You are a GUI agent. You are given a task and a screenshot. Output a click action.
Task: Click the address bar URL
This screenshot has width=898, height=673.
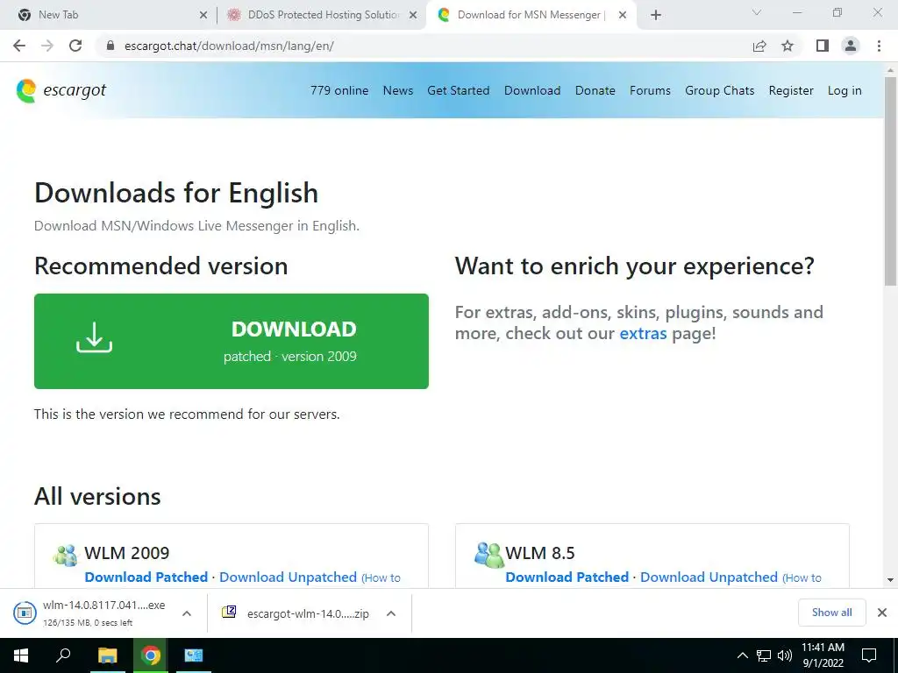click(229, 46)
